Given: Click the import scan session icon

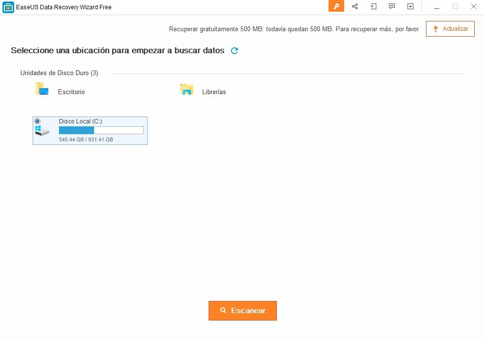Looking at the screenshot, I should tap(373, 6).
